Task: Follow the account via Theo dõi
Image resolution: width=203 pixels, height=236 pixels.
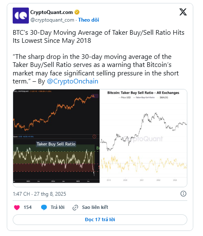Action: click(x=89, y=20)
